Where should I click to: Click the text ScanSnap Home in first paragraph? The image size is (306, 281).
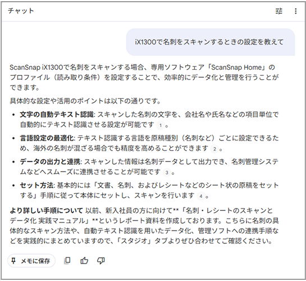236,67
